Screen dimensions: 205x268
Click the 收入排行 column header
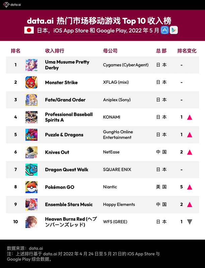click(55, 51)
